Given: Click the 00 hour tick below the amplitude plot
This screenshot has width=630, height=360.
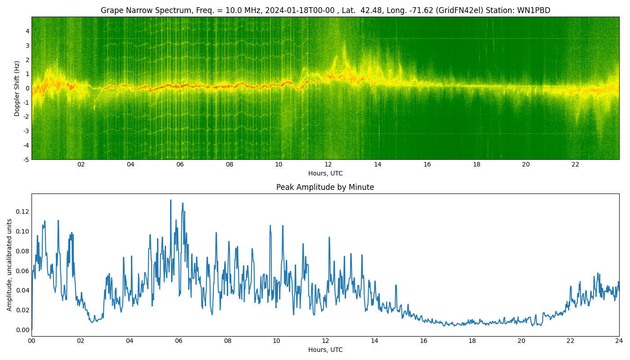Looking at the screenshot, I should [31, 341].
